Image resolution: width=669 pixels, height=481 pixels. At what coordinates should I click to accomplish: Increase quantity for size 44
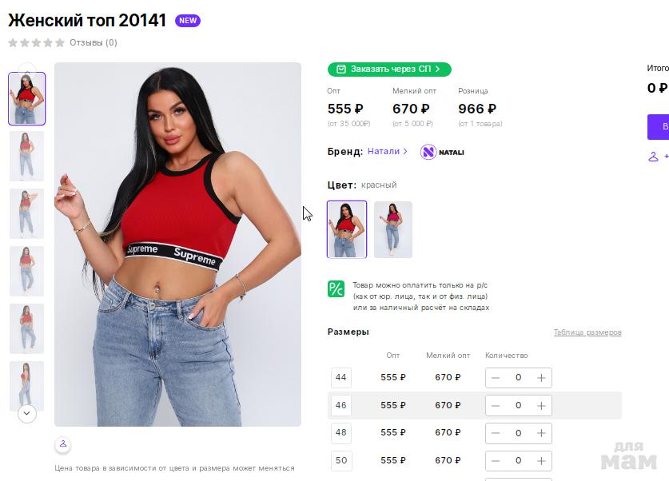click(x=541, y=378)
